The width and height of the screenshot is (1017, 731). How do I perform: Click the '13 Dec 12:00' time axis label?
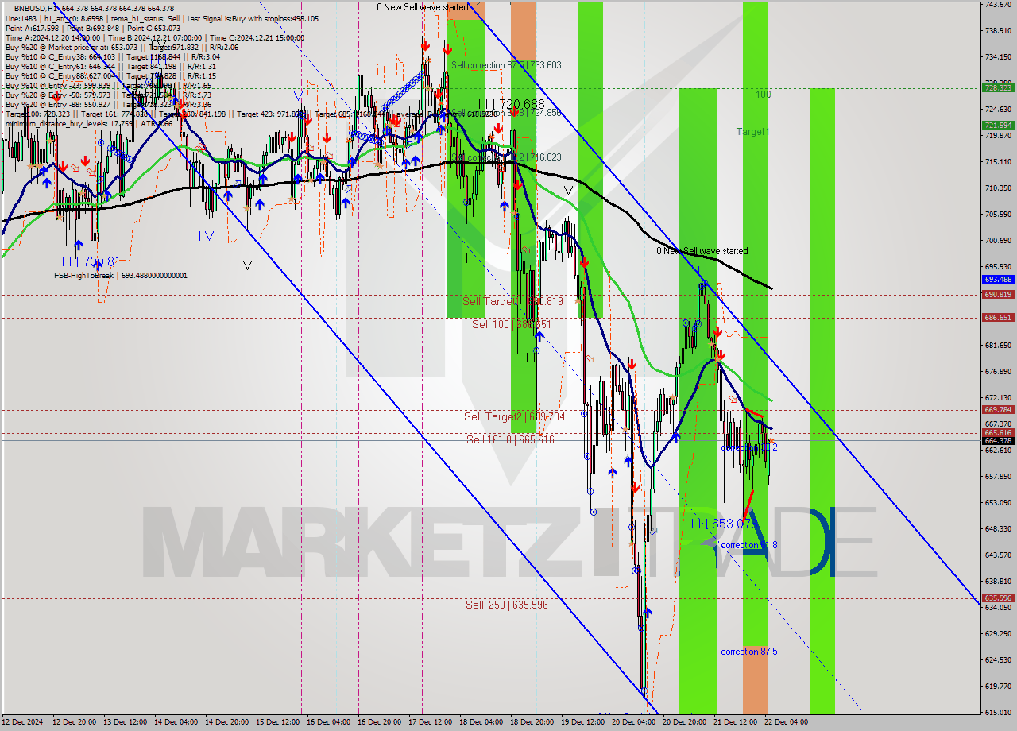click(125, 722)
